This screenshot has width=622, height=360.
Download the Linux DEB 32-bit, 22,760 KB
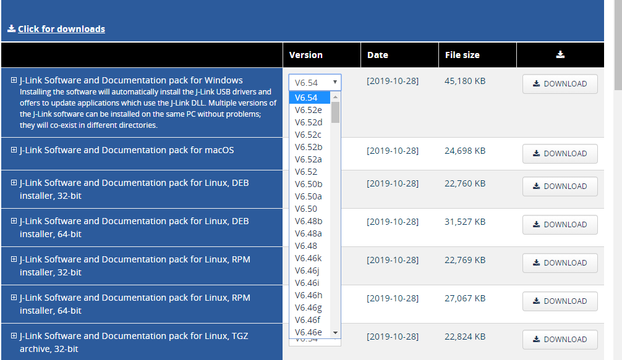coord(560,186)
